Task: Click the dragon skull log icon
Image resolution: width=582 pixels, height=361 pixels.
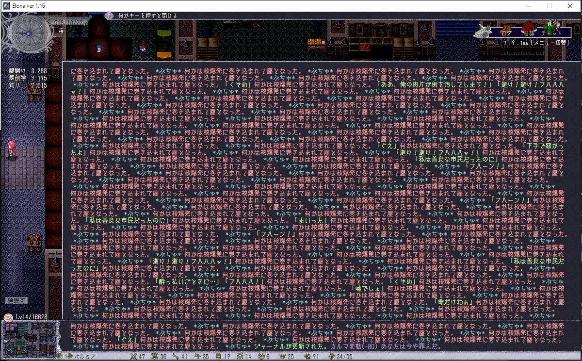Action: 483,32
